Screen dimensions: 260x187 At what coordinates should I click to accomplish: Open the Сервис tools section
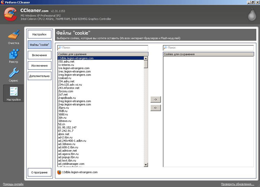coord(14,75)
